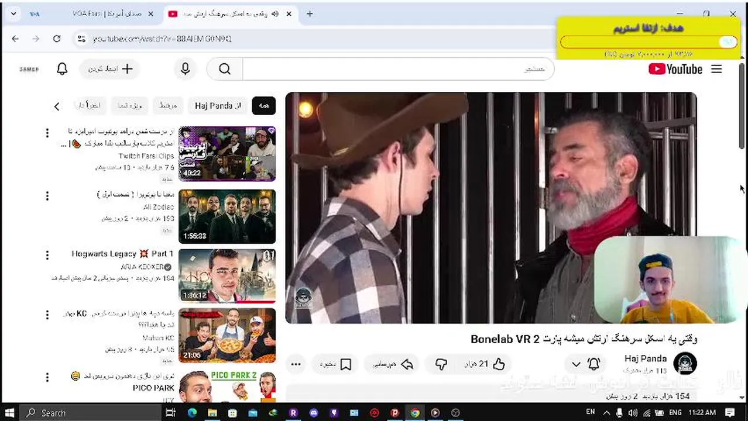Image resolution: width=748 pixels, height=421 pixels.
Task: Click inside the main video player
Action: (490, 208)
